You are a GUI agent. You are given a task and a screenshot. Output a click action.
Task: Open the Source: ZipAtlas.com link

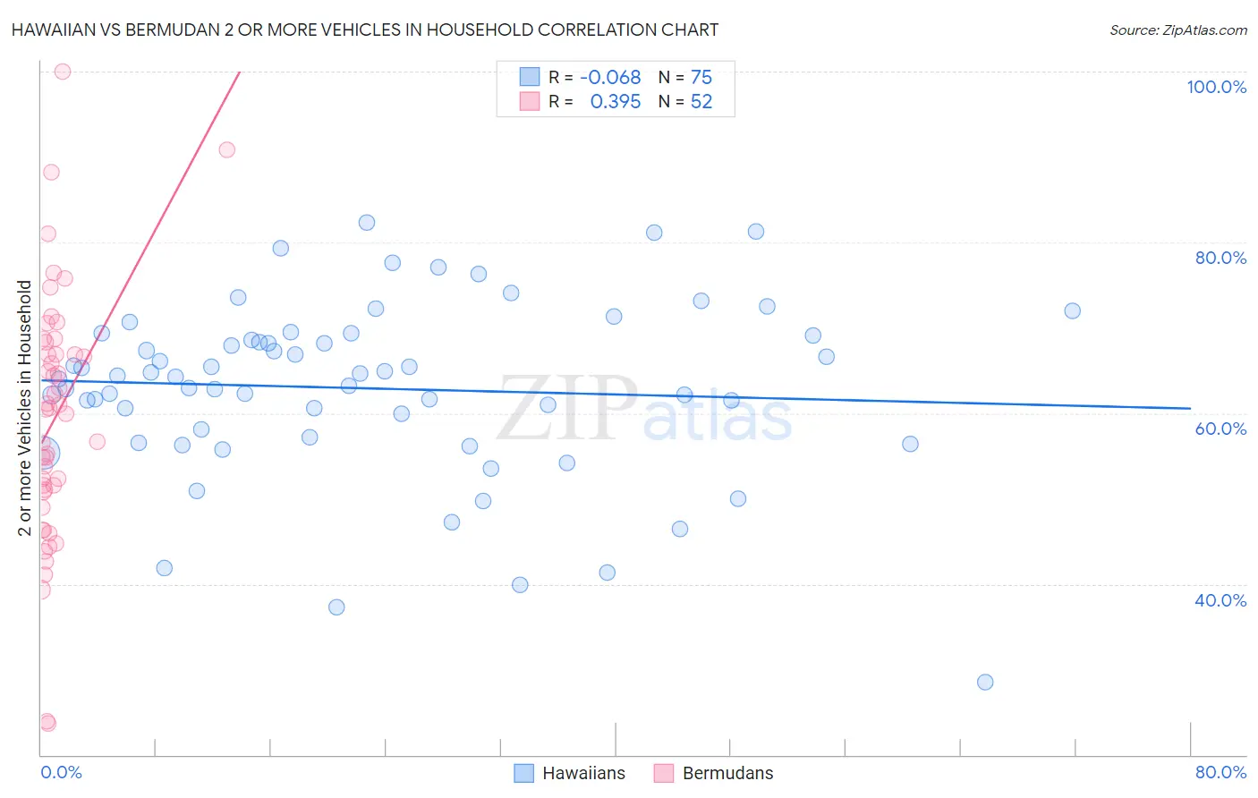point(1178,30)
